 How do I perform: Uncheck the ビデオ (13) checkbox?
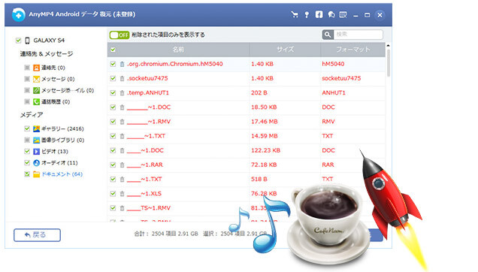pos(27,152)
